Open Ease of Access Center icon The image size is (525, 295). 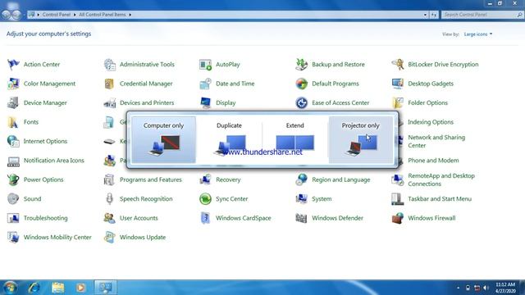(x=301, y=102)
